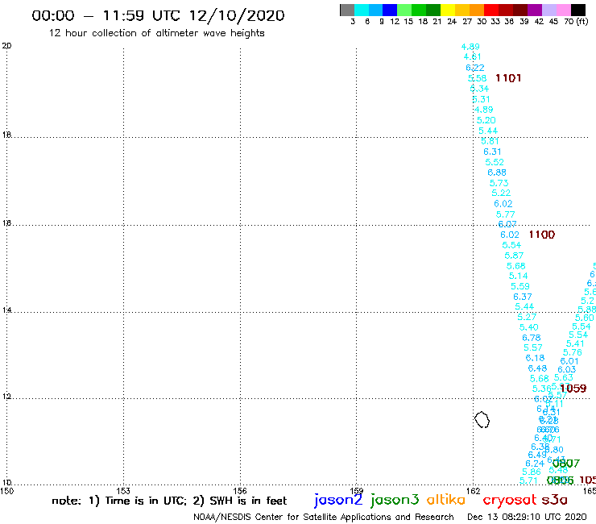Click the wave height value 6.37
This screenshot has height=524, width=596.
coord(523,297)
